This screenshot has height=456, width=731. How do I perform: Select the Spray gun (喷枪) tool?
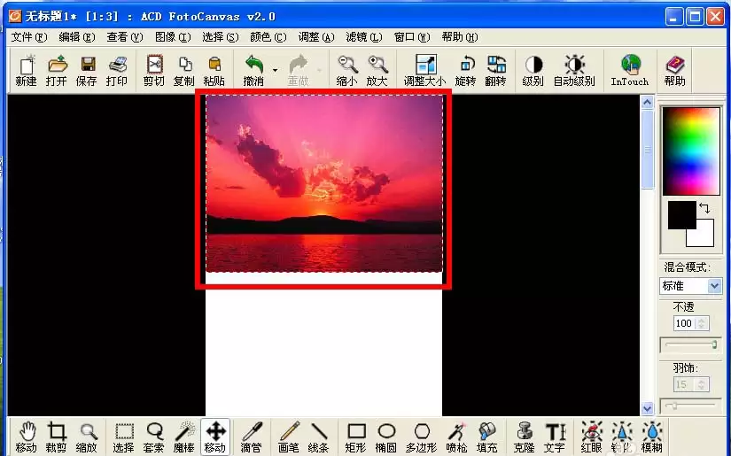(x=456, y=437)
